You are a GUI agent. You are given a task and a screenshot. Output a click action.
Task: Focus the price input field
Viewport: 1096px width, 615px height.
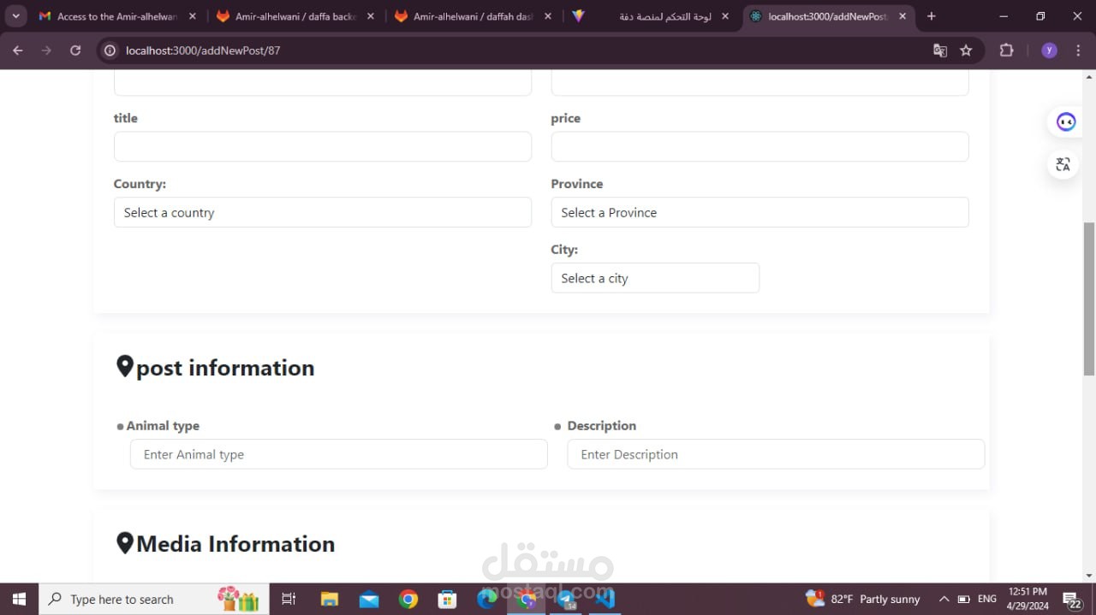point(759,146)
